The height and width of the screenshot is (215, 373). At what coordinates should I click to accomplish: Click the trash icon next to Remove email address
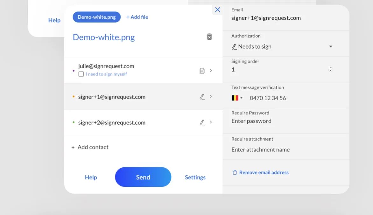point(235,172)
